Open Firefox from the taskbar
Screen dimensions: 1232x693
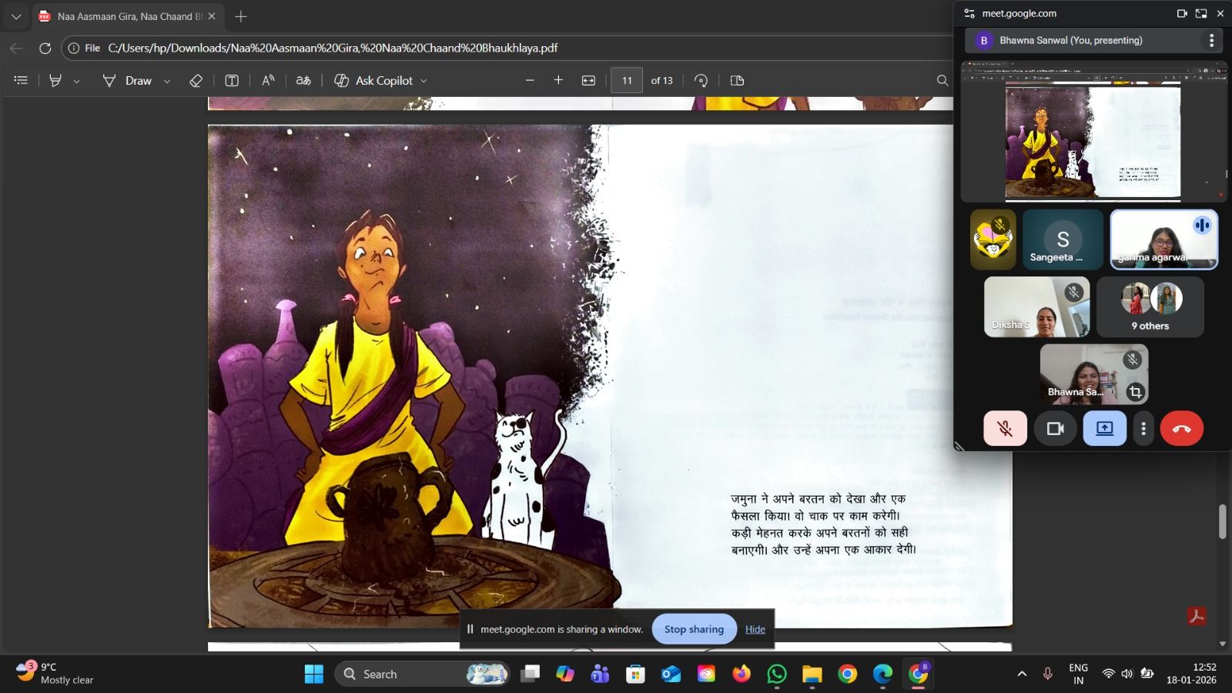click(x=742, y=674)
